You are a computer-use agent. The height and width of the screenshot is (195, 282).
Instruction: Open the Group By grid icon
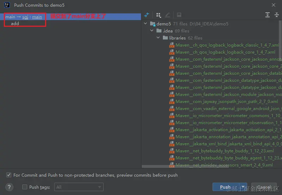159,15
